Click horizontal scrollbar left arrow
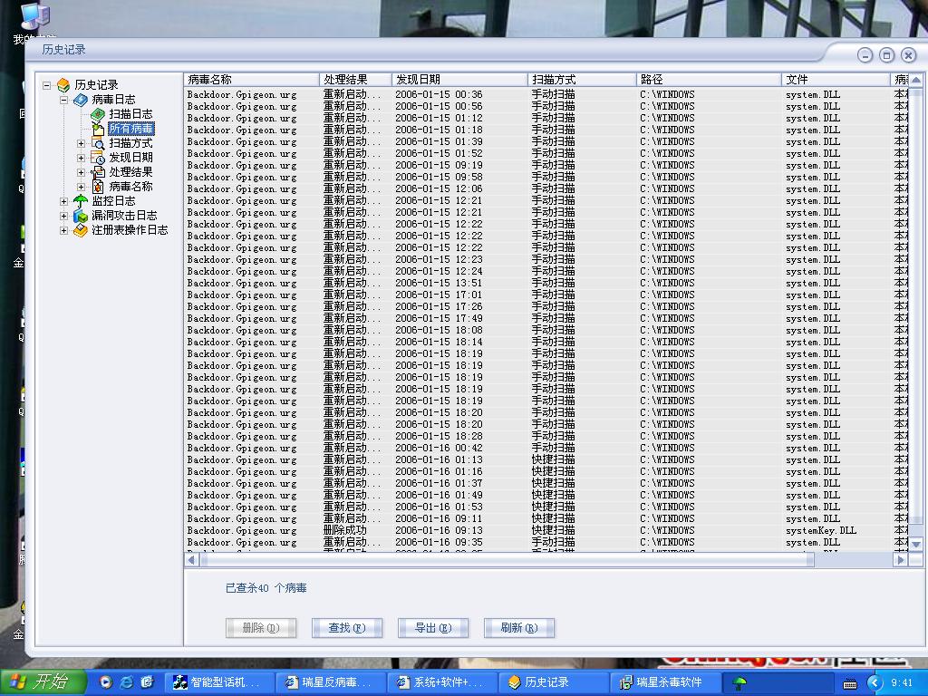 coord(191,559)
